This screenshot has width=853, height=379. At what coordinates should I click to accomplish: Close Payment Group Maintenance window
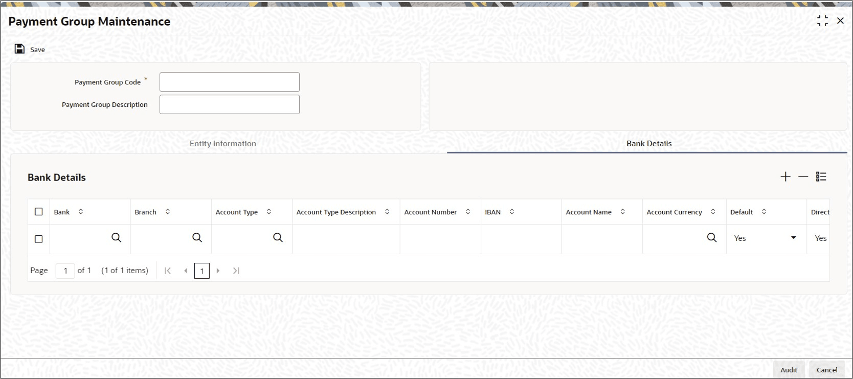pos(840,21)
